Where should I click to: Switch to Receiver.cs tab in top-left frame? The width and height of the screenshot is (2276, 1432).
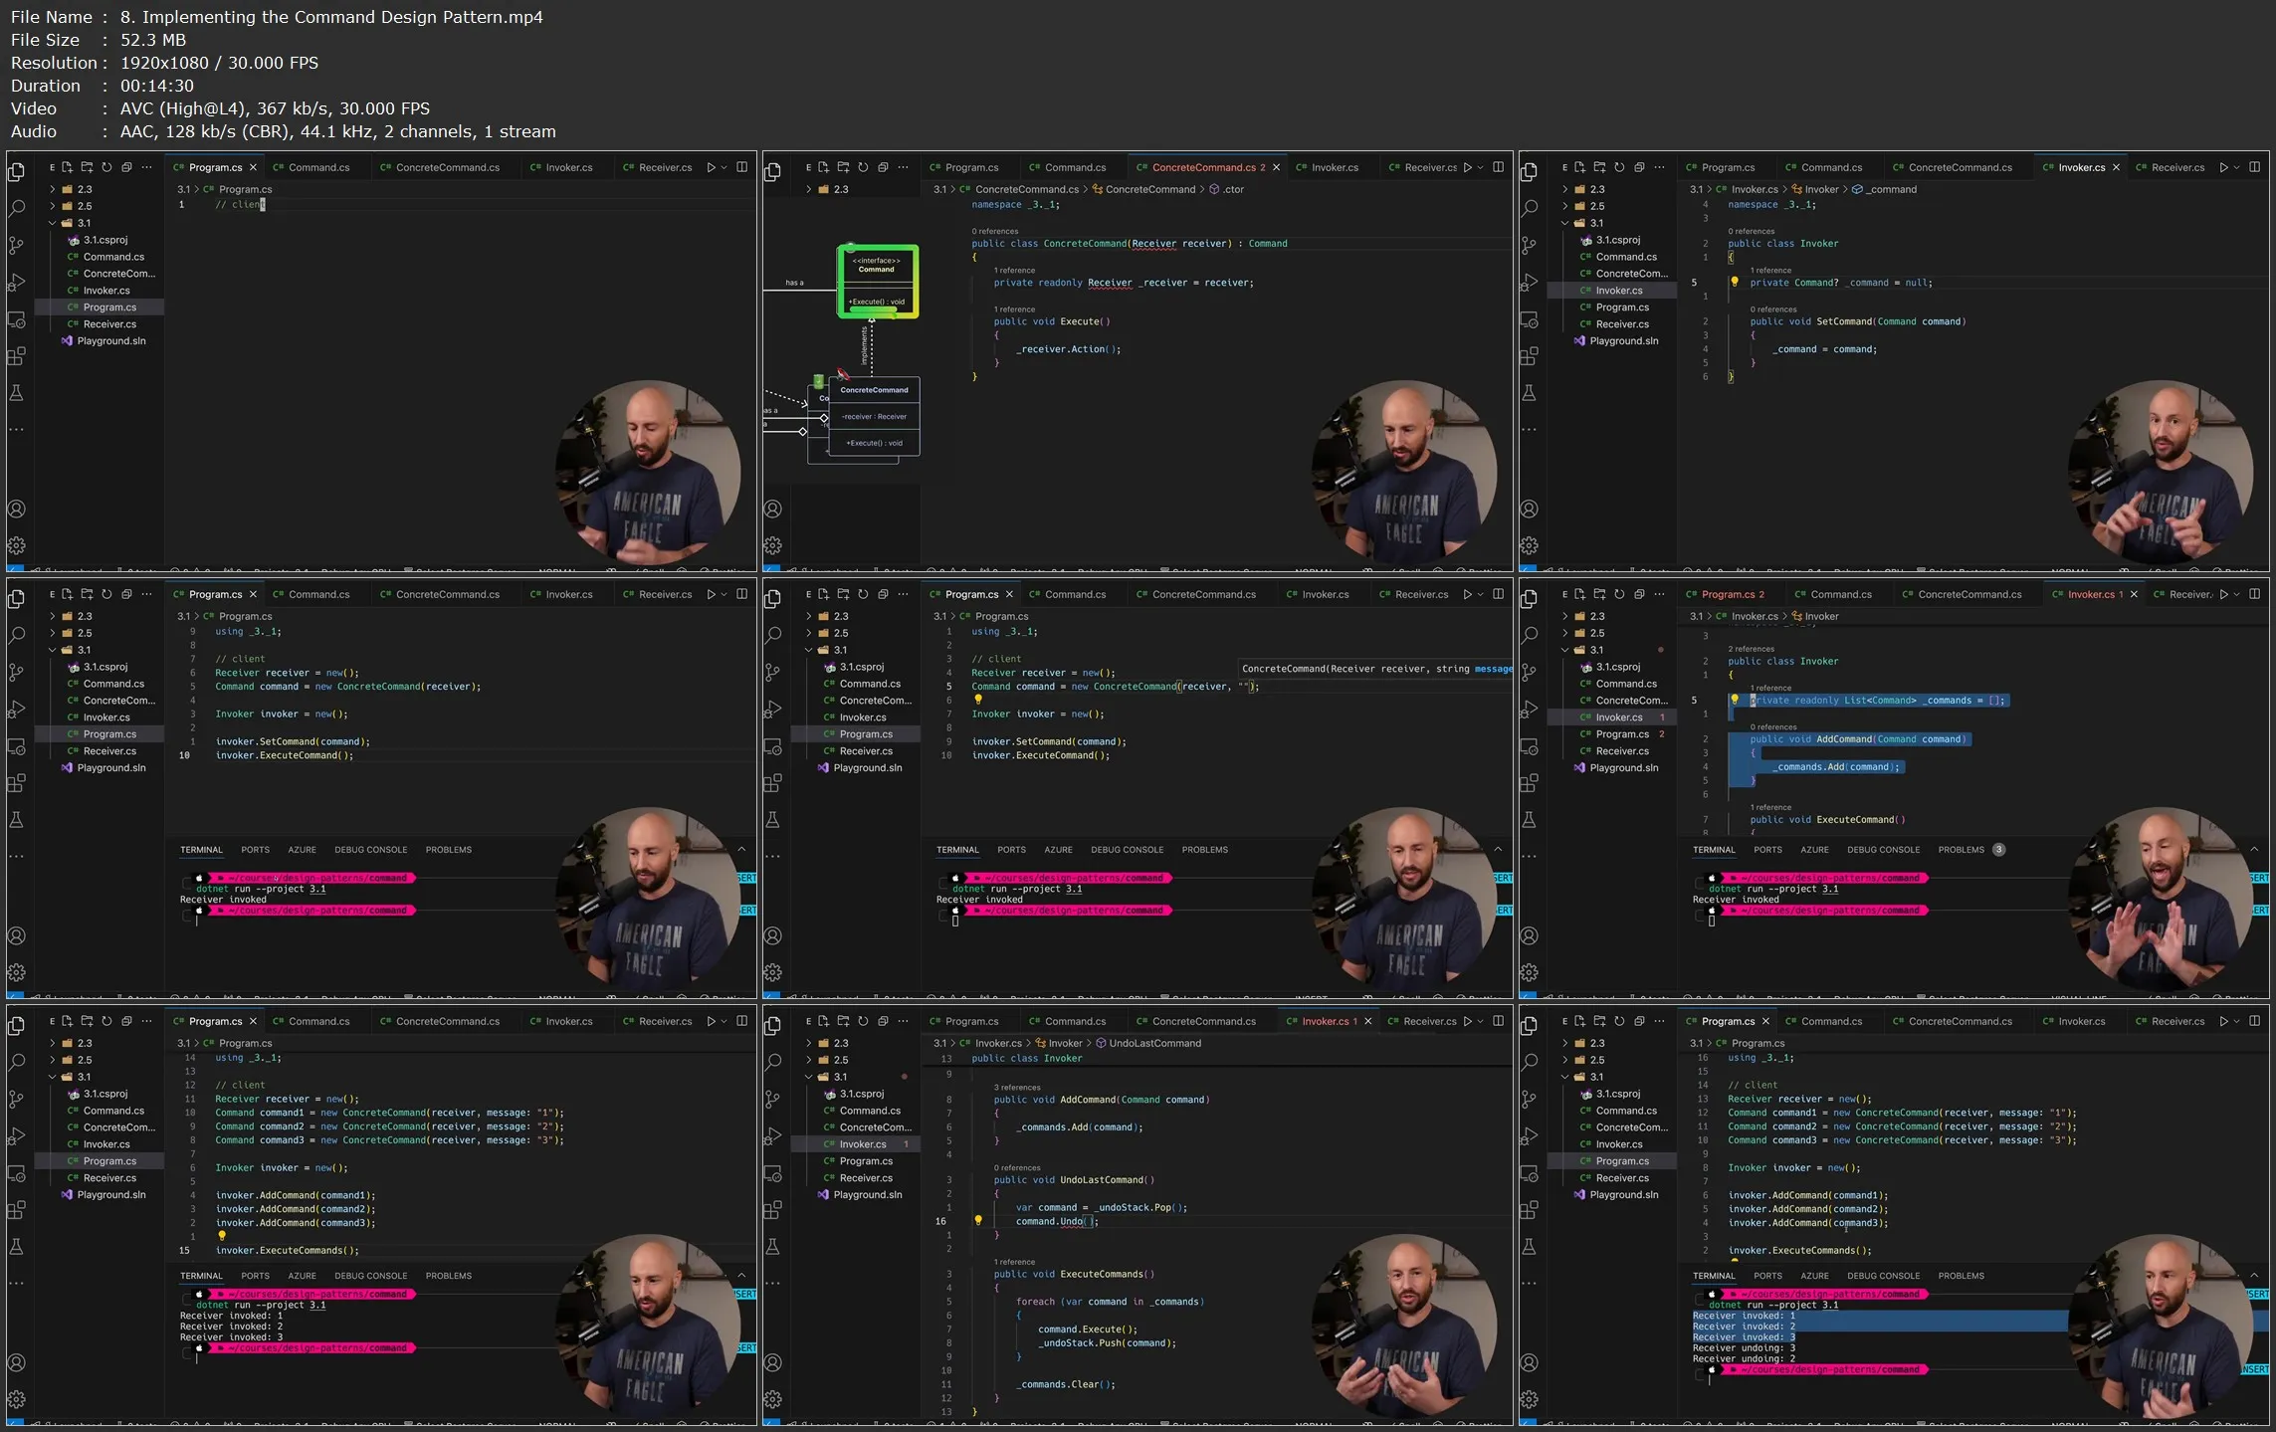tap(657, 167)
